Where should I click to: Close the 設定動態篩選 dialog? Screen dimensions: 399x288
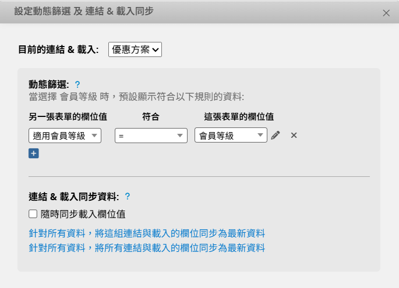(x=386, y=13)
